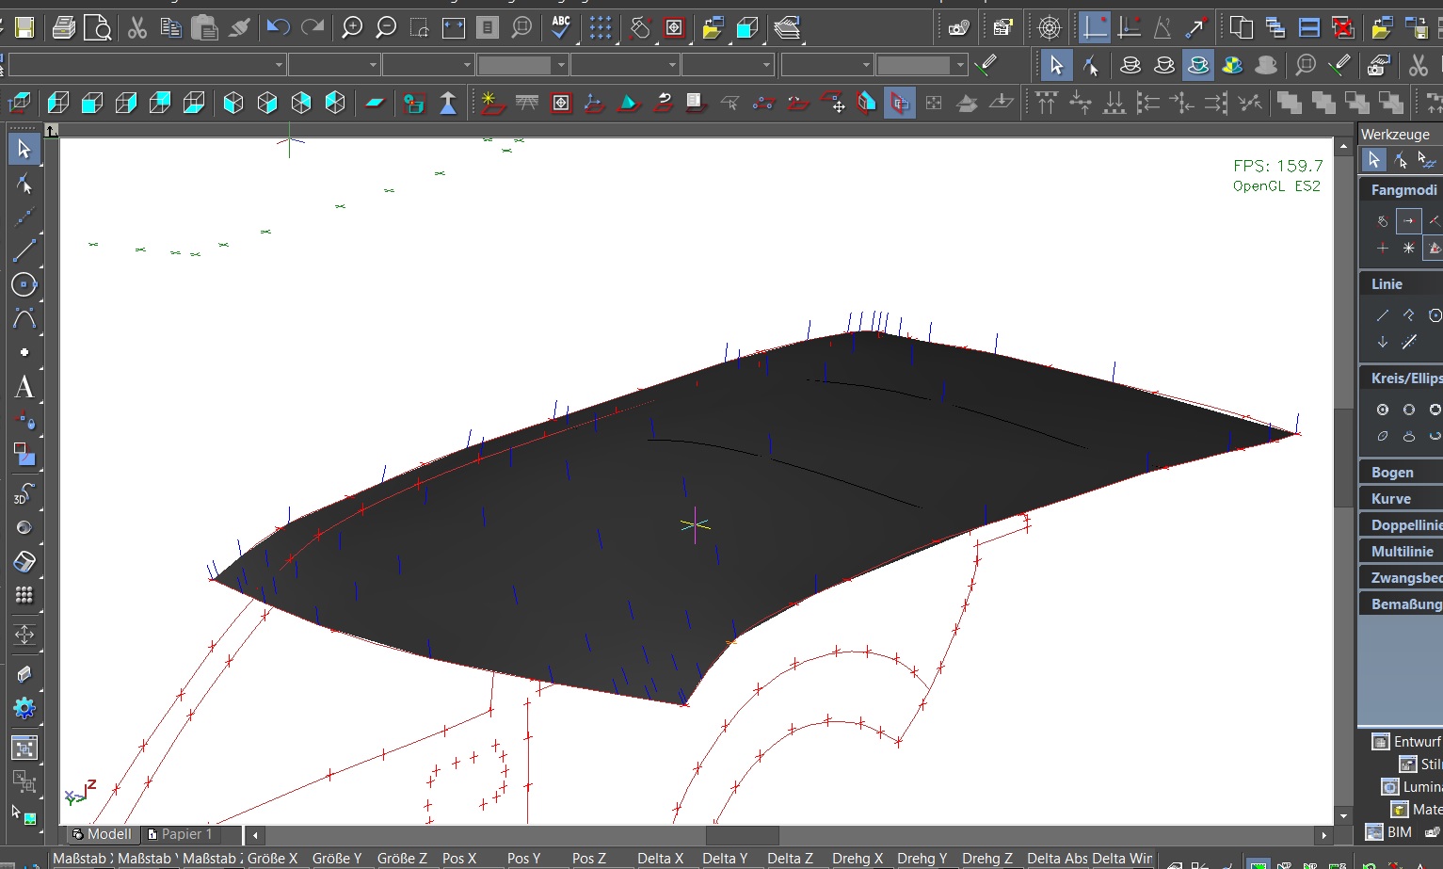Toggle the grid dots display

tap(601, 28)
